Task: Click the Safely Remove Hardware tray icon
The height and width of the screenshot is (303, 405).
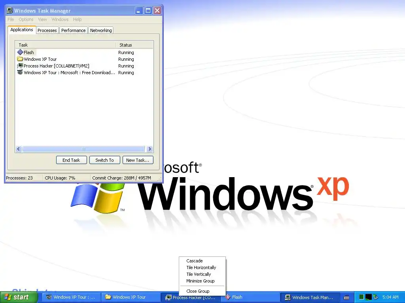Action: (376, 297)
